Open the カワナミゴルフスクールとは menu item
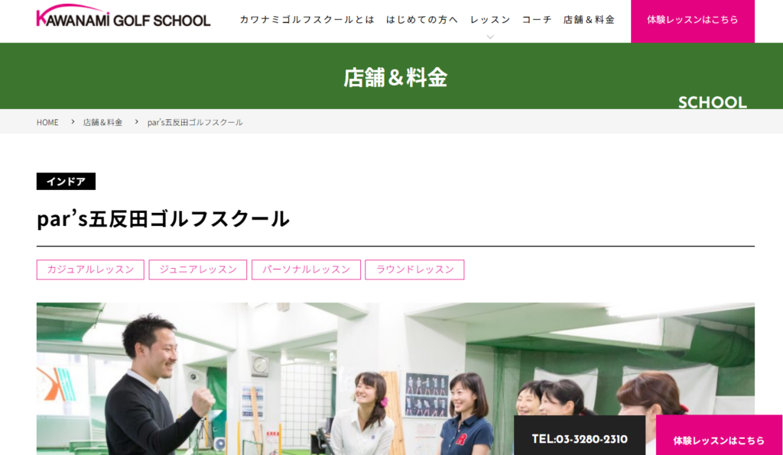Image resolution: width=783 pixels, height=455 pixels. click(x=307, y=20)
